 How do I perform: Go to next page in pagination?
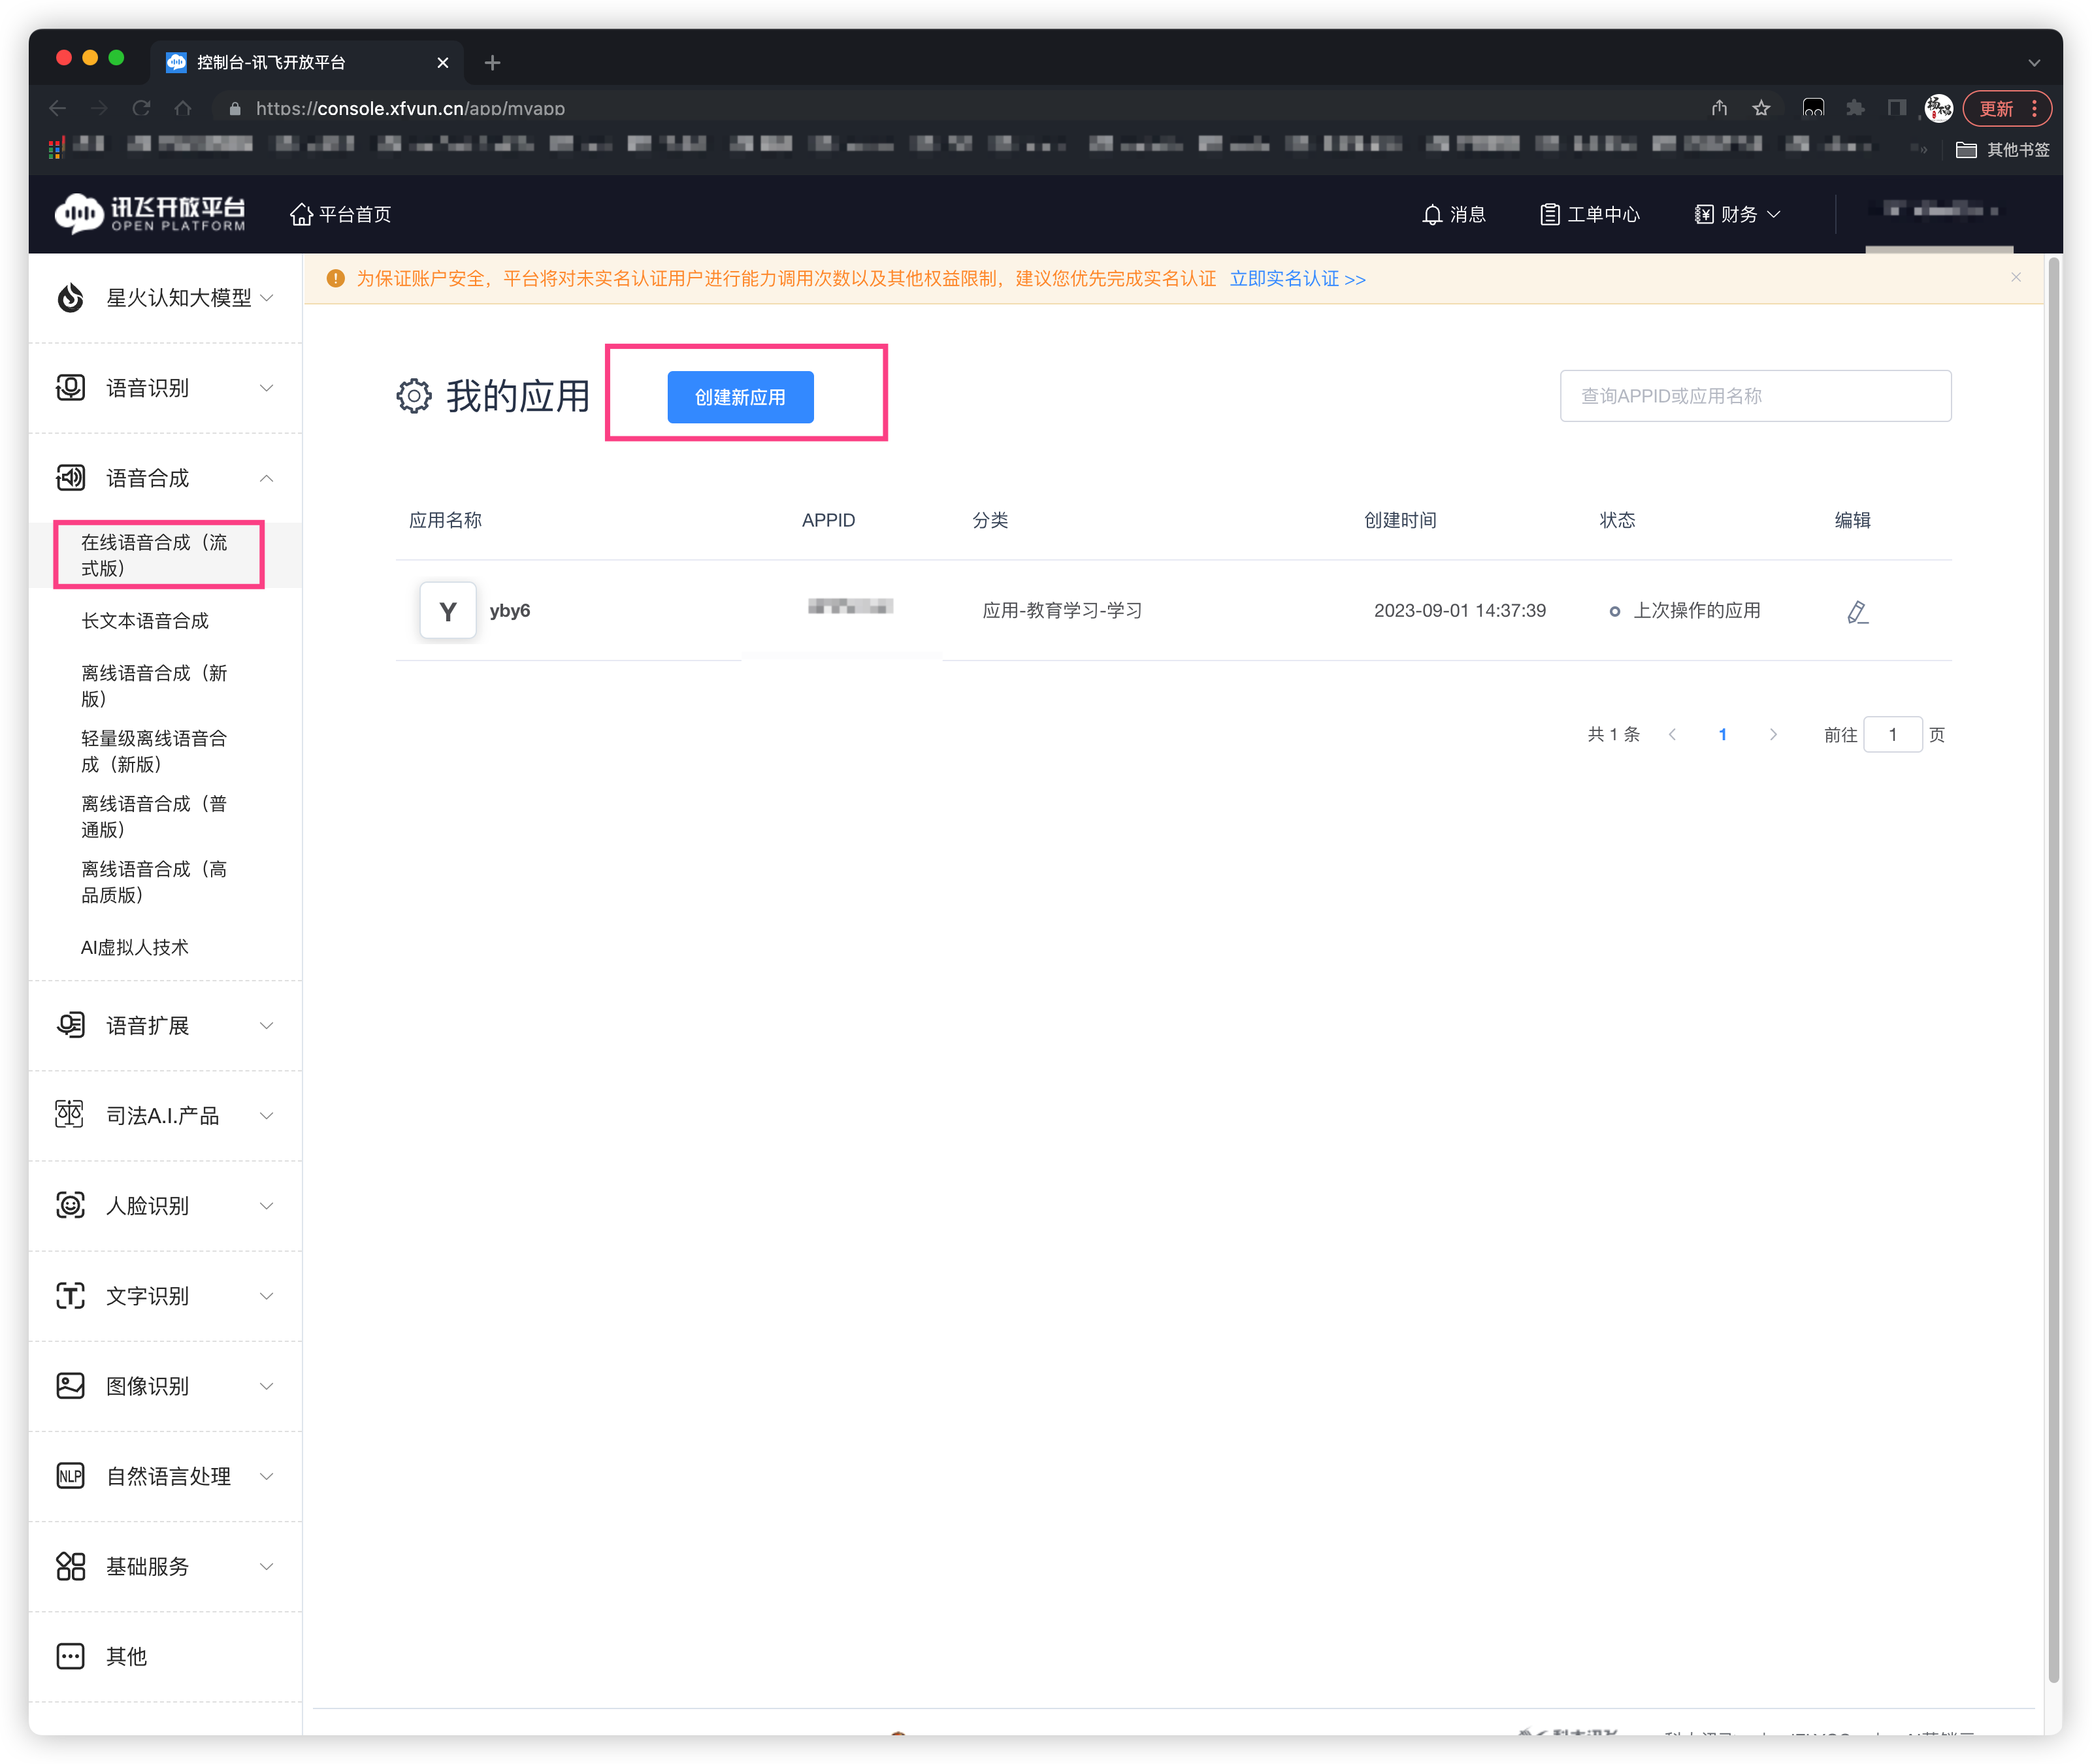coord(1773,735)
